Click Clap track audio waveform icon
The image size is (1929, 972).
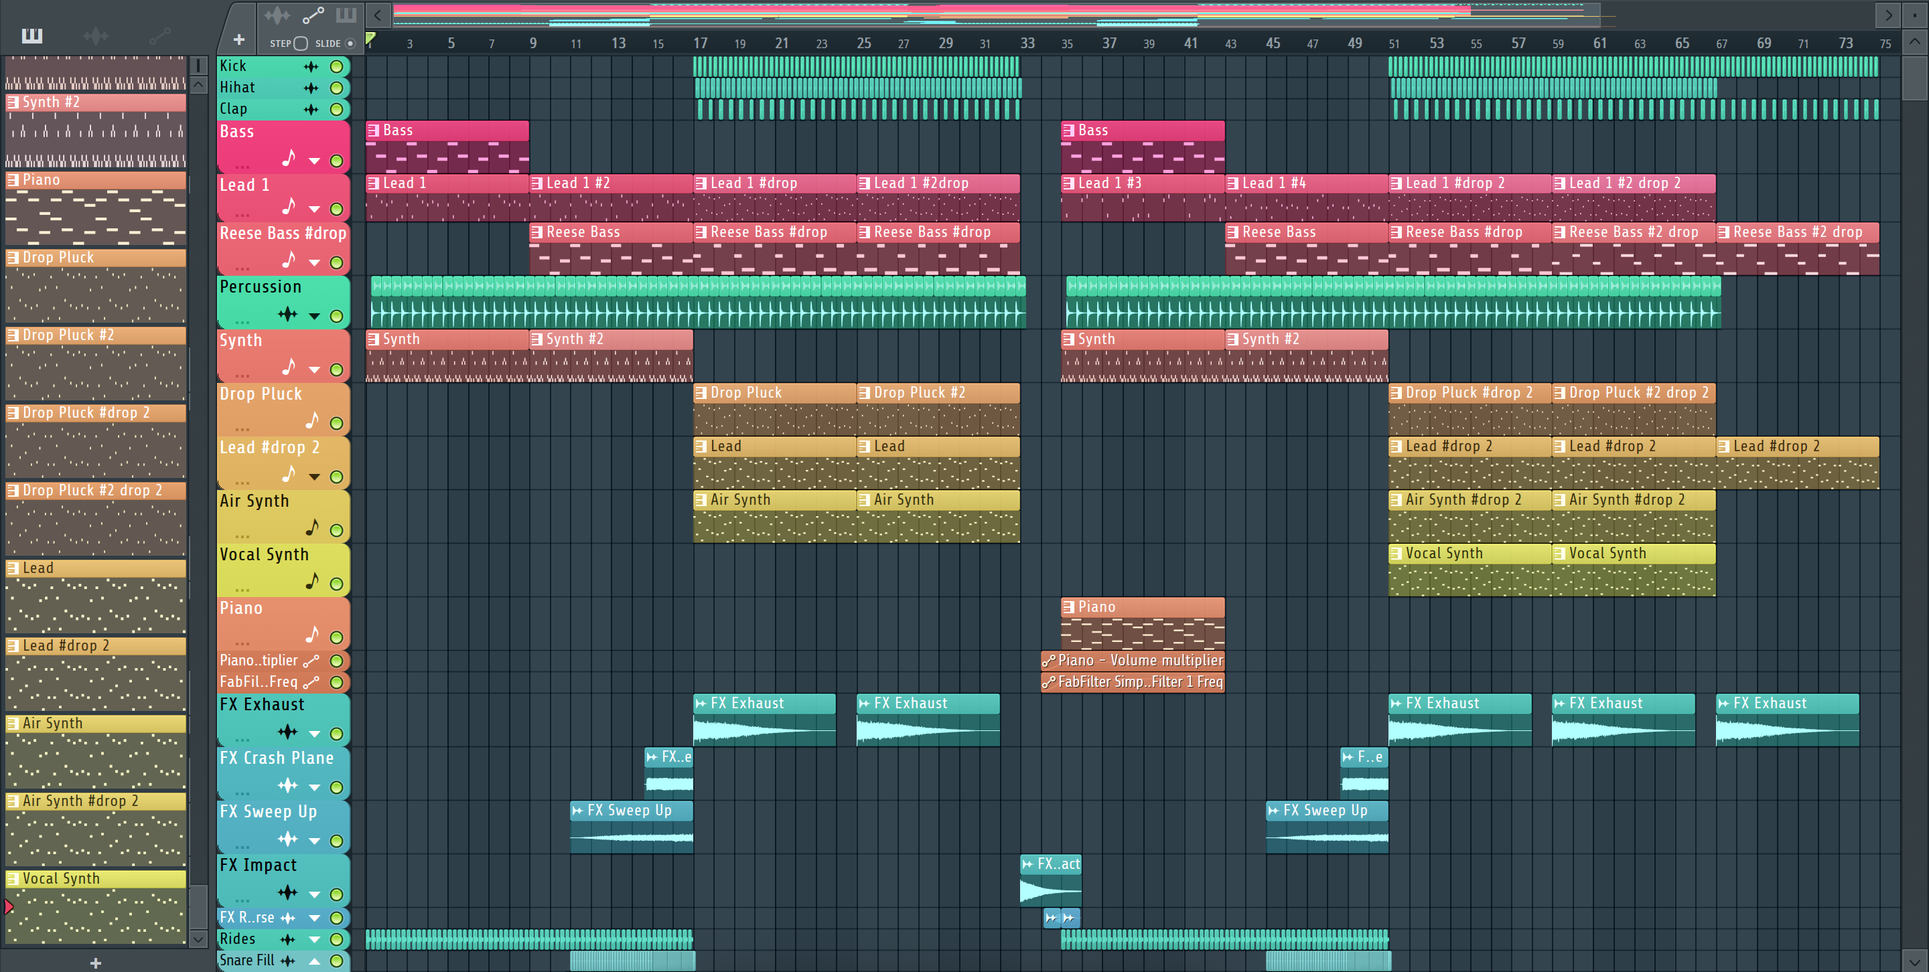point(311,110)
